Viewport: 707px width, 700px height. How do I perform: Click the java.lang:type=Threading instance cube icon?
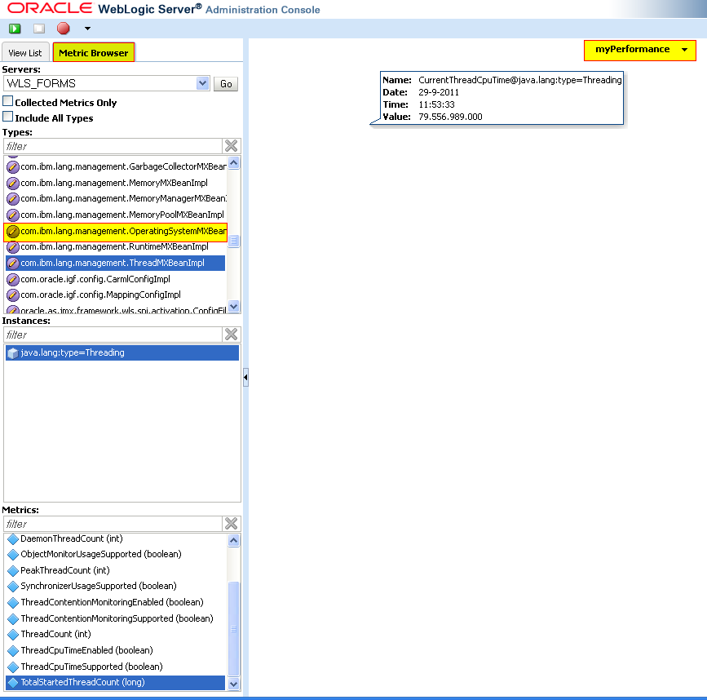coord(12,353)
